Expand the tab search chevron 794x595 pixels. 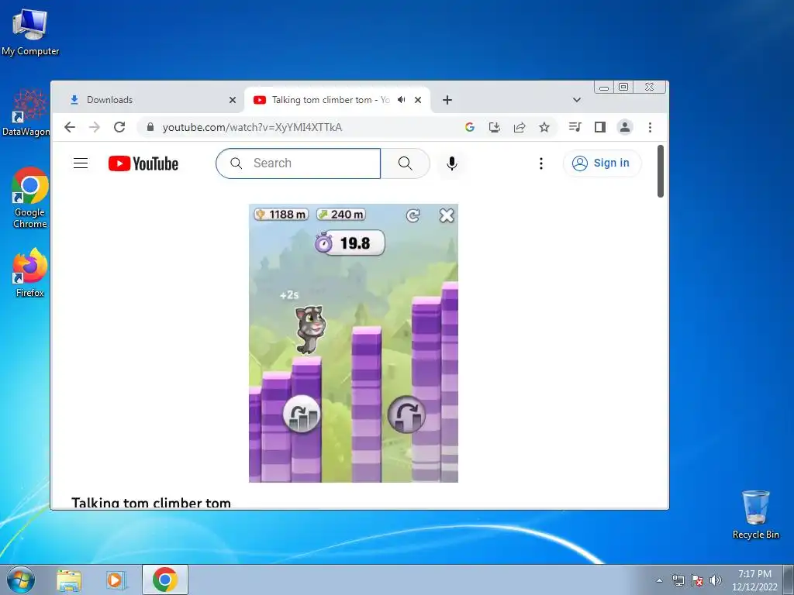pyautogui.click(x=576, y=100)
